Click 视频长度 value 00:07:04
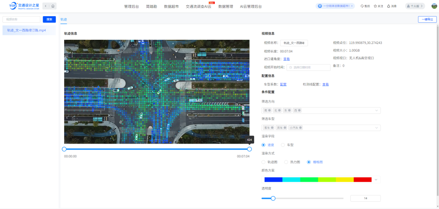Screen dimensions: 439x209 click(287, 52)
